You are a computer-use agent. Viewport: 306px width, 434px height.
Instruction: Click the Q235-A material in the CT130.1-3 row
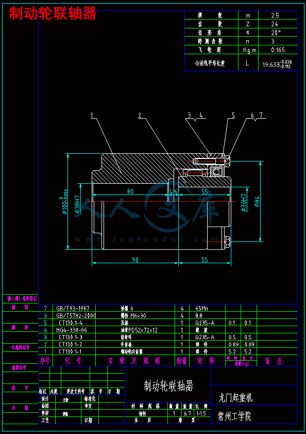click(205, 337)
